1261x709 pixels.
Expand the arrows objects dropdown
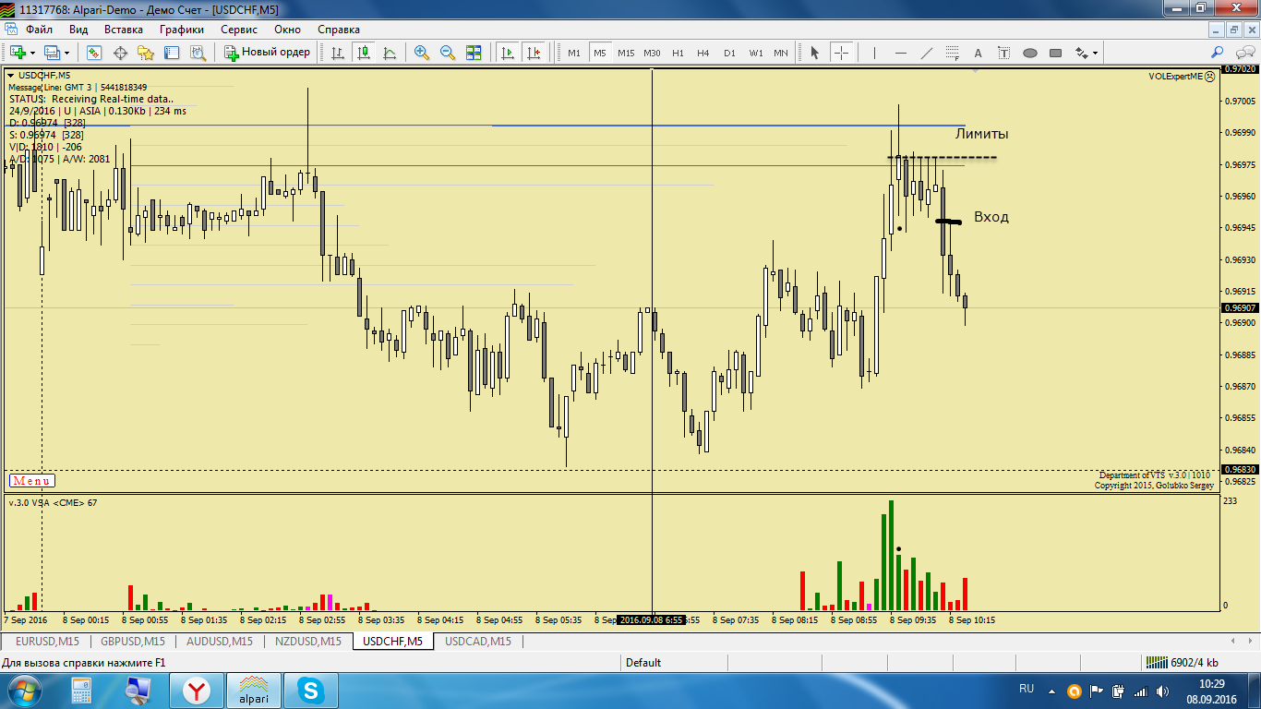1096,53
